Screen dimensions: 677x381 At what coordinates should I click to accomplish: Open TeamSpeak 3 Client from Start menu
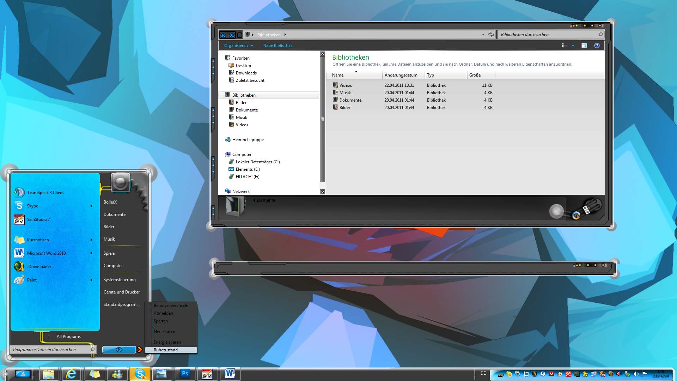pyautogui.click(x=55, y=193)
